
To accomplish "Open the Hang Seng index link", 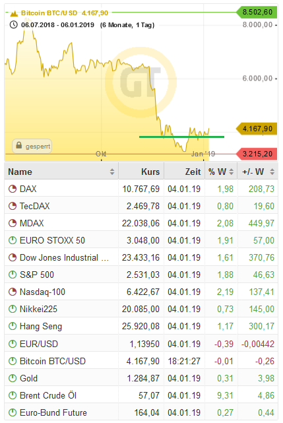I will 41,327.
